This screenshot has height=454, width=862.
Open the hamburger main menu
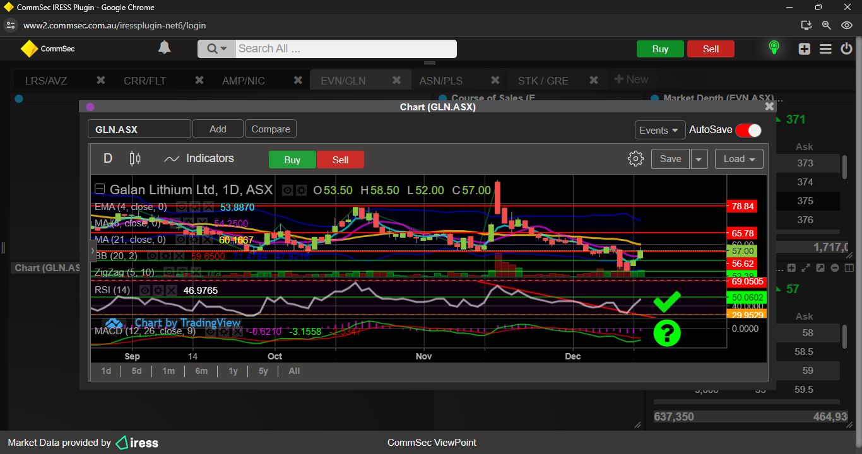(x=825, y=49)
